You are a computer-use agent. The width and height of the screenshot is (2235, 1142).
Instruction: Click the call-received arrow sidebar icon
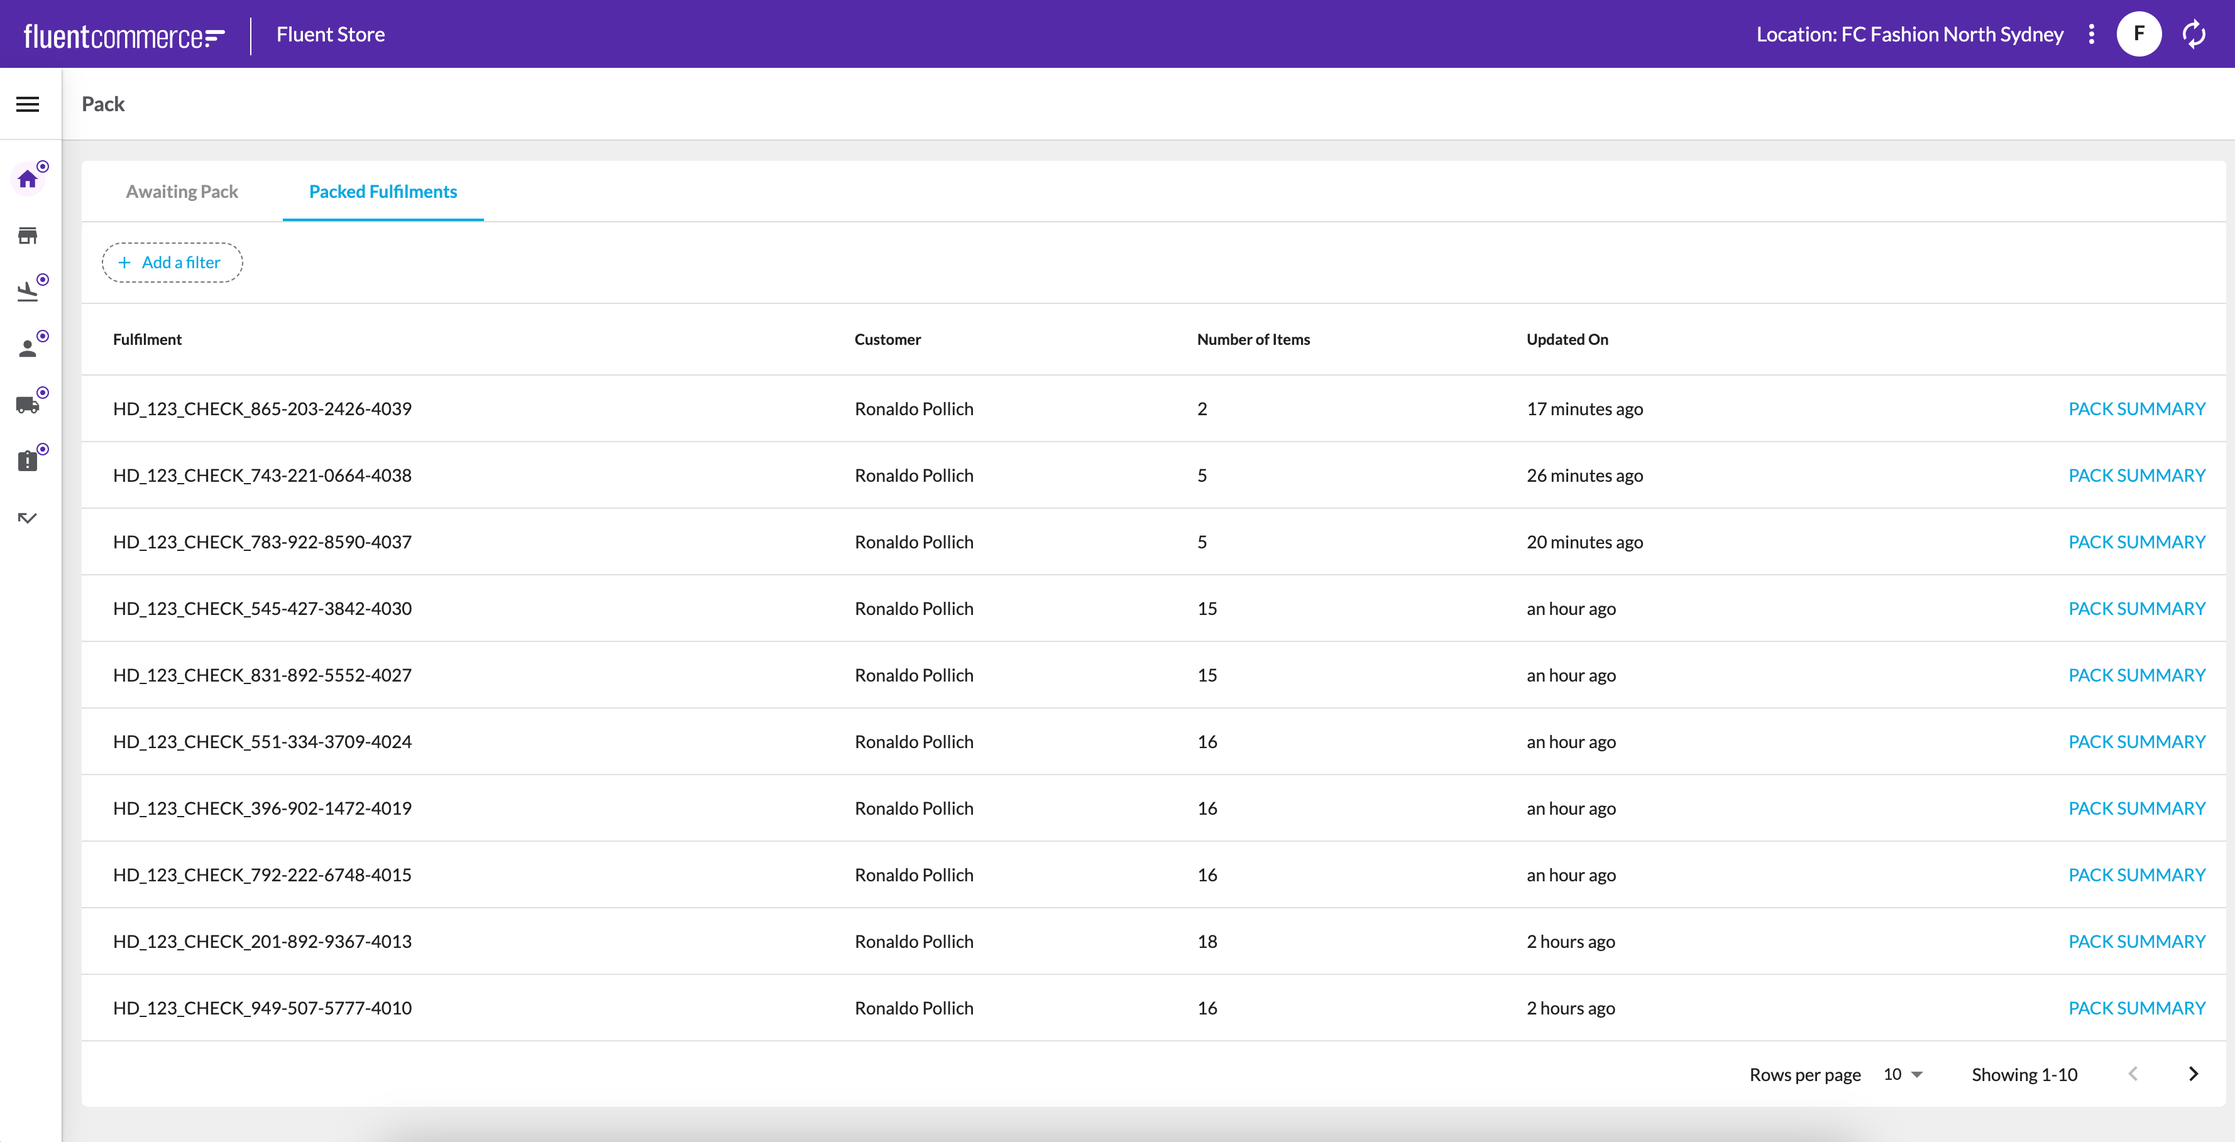[28, 518]
